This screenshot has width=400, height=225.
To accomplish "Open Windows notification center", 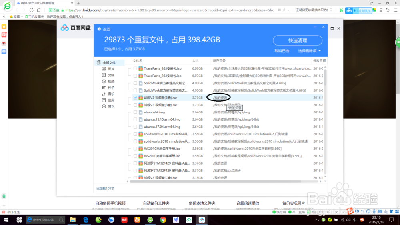I will (392, 220).
